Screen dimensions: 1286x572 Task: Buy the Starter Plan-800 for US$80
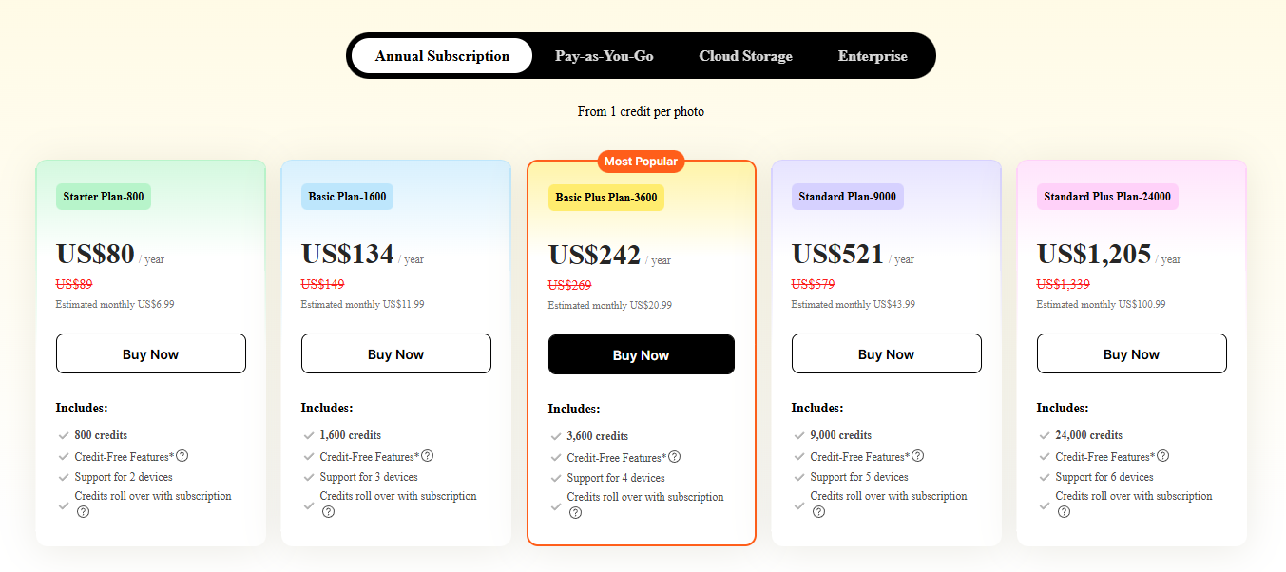(151, 354)
